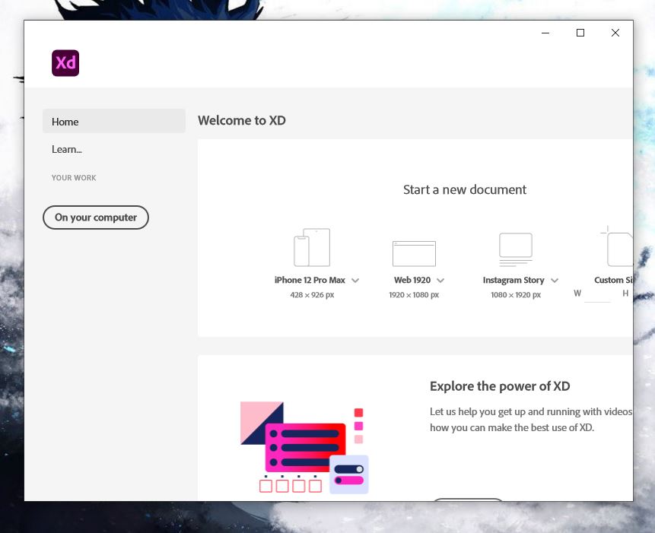The image size is (655, 533).
Task: Click the Custom Size artboard icon
Action: tap(619, 248)
